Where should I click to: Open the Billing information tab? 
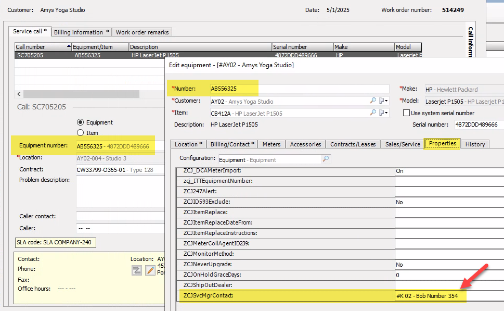click(81, 32)
